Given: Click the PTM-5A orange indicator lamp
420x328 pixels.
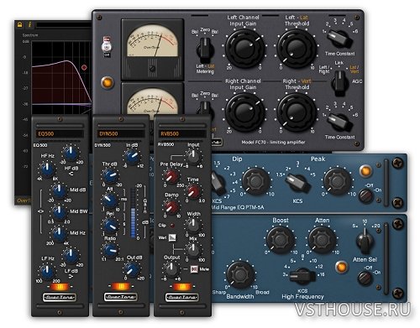Looking at the screenshot, I should (x=366, y=171).
